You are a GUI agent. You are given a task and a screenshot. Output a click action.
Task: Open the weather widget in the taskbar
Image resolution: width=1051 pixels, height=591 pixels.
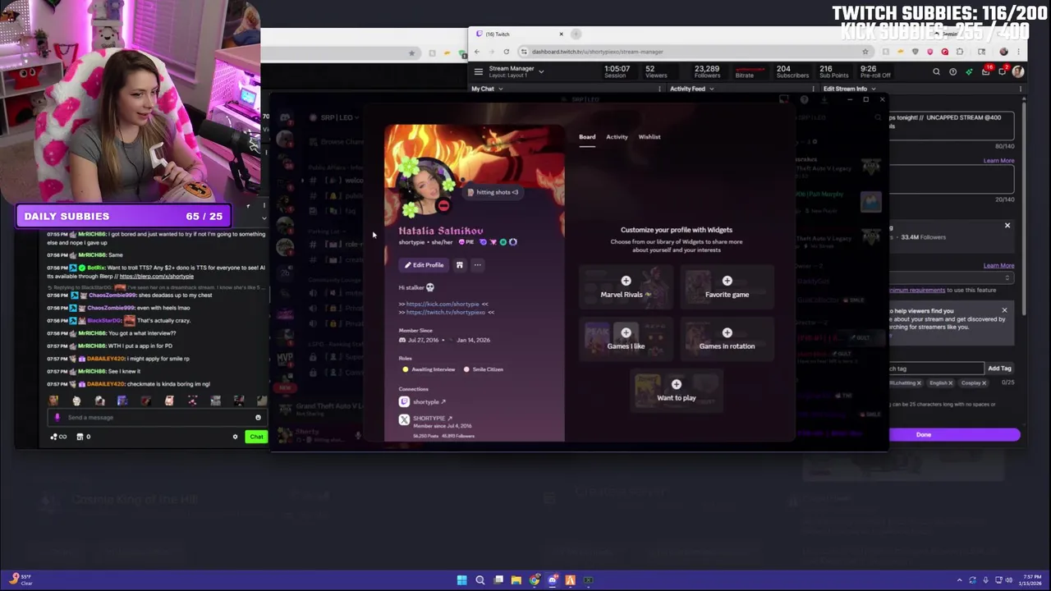(x=21, y=580)
